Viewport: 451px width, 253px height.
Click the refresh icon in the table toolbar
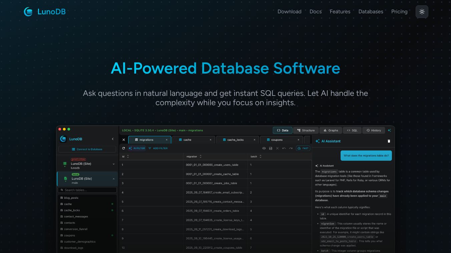(123, 148)
